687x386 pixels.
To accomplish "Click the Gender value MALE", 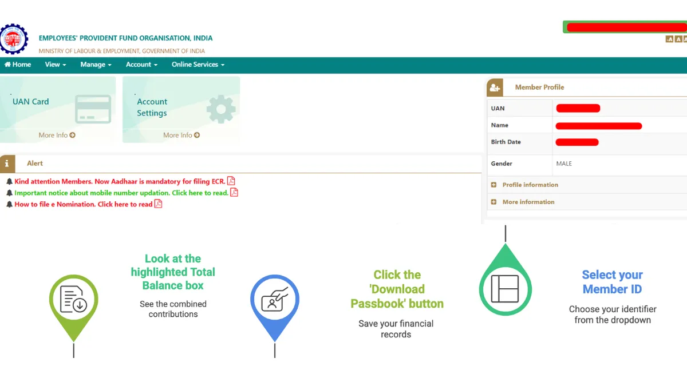I will pos(564,164).
